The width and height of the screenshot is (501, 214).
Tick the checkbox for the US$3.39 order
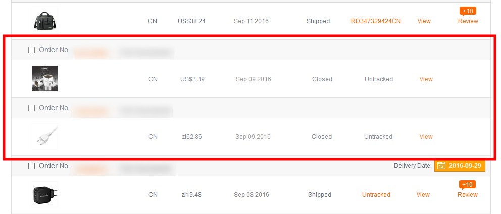point(31,50)
